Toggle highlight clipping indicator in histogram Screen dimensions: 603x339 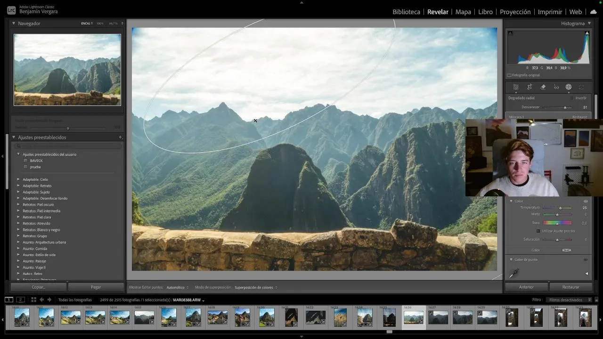pyautogui.click(x=587, y=33)
